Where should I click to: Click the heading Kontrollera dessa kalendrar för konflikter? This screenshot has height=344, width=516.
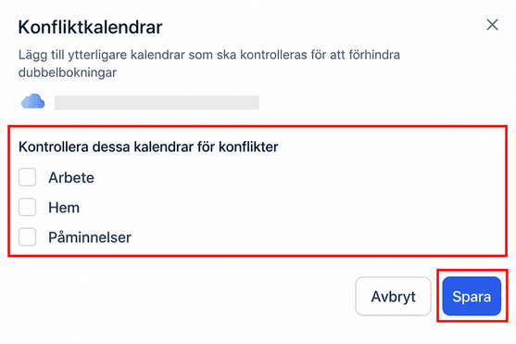tap(148, 147)
